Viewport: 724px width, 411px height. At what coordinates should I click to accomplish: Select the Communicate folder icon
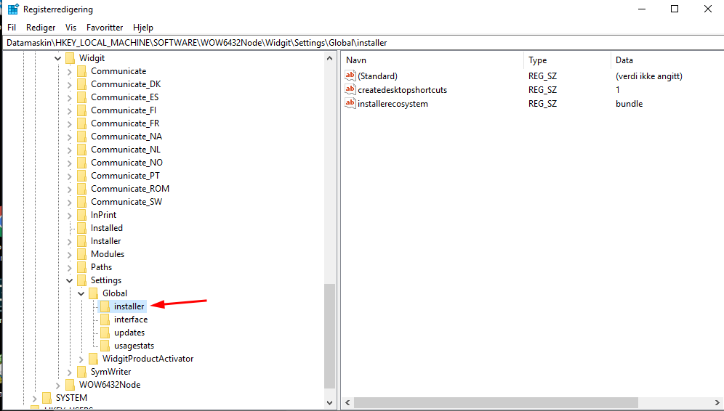coord(81,71)
